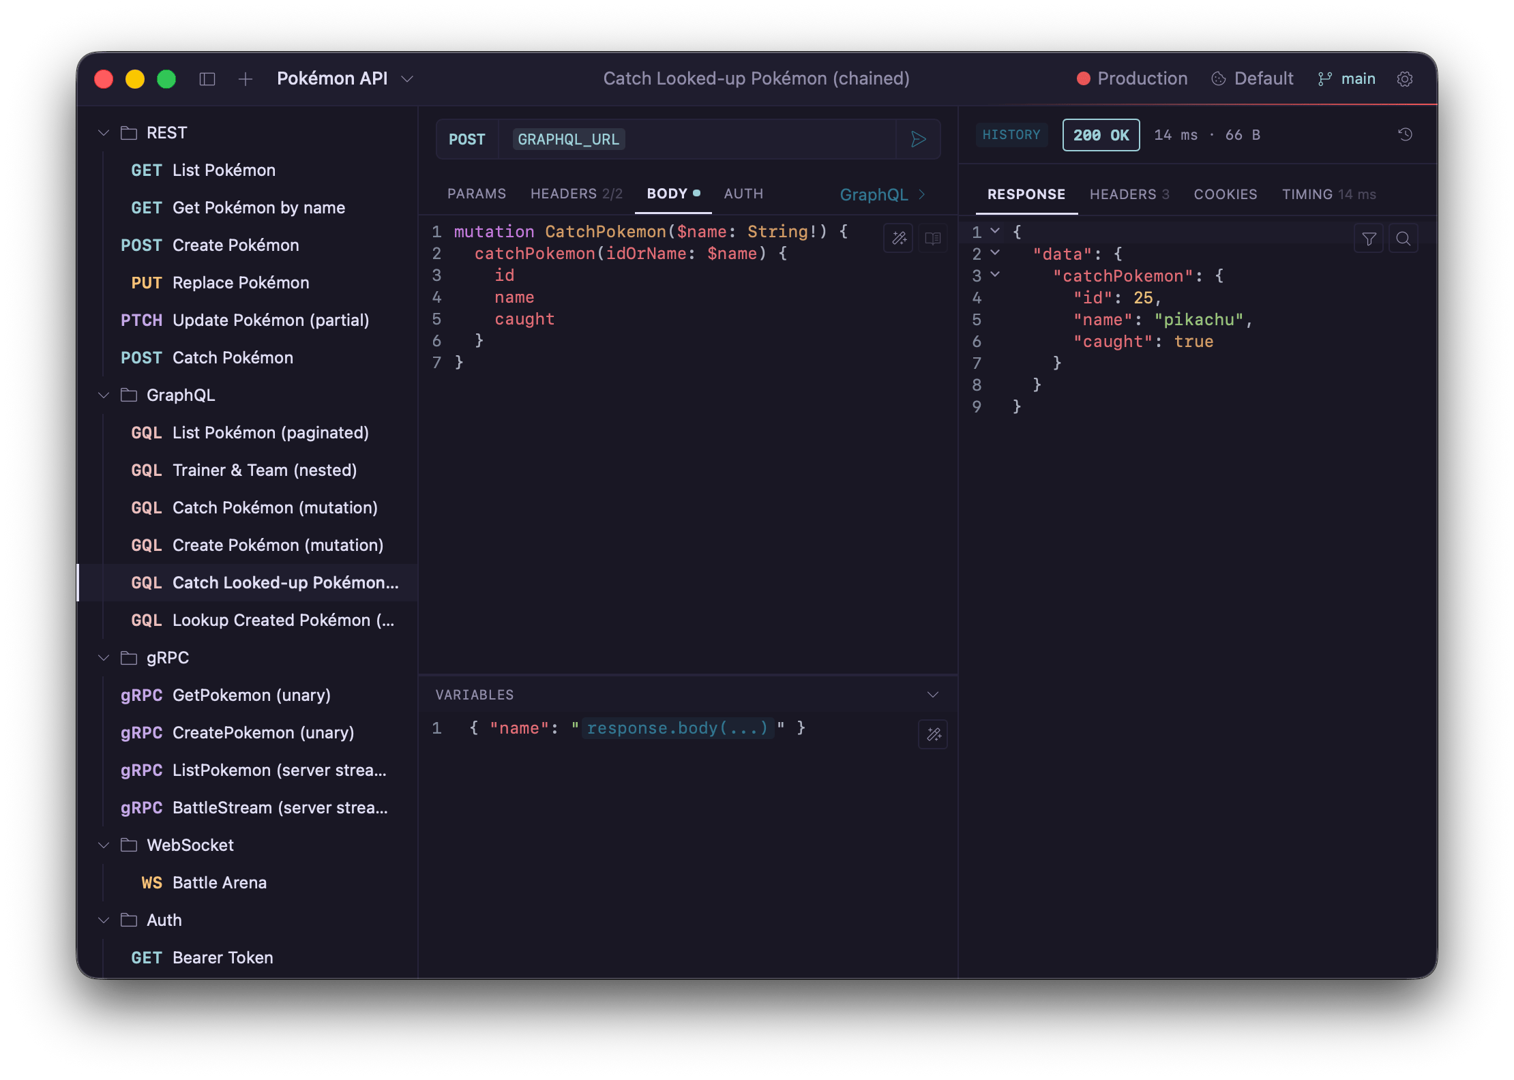The height and width of the screenshot is (1080, 1514).
Task: Collapse the WebSocket folder chevron
Action: click(104, 845)
